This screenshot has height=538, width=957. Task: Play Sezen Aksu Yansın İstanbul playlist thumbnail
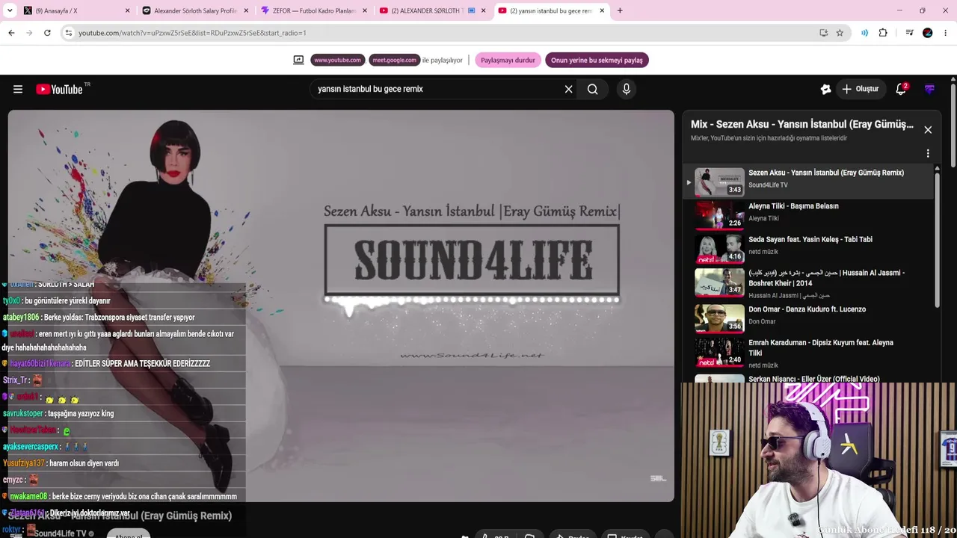[719, 182]
